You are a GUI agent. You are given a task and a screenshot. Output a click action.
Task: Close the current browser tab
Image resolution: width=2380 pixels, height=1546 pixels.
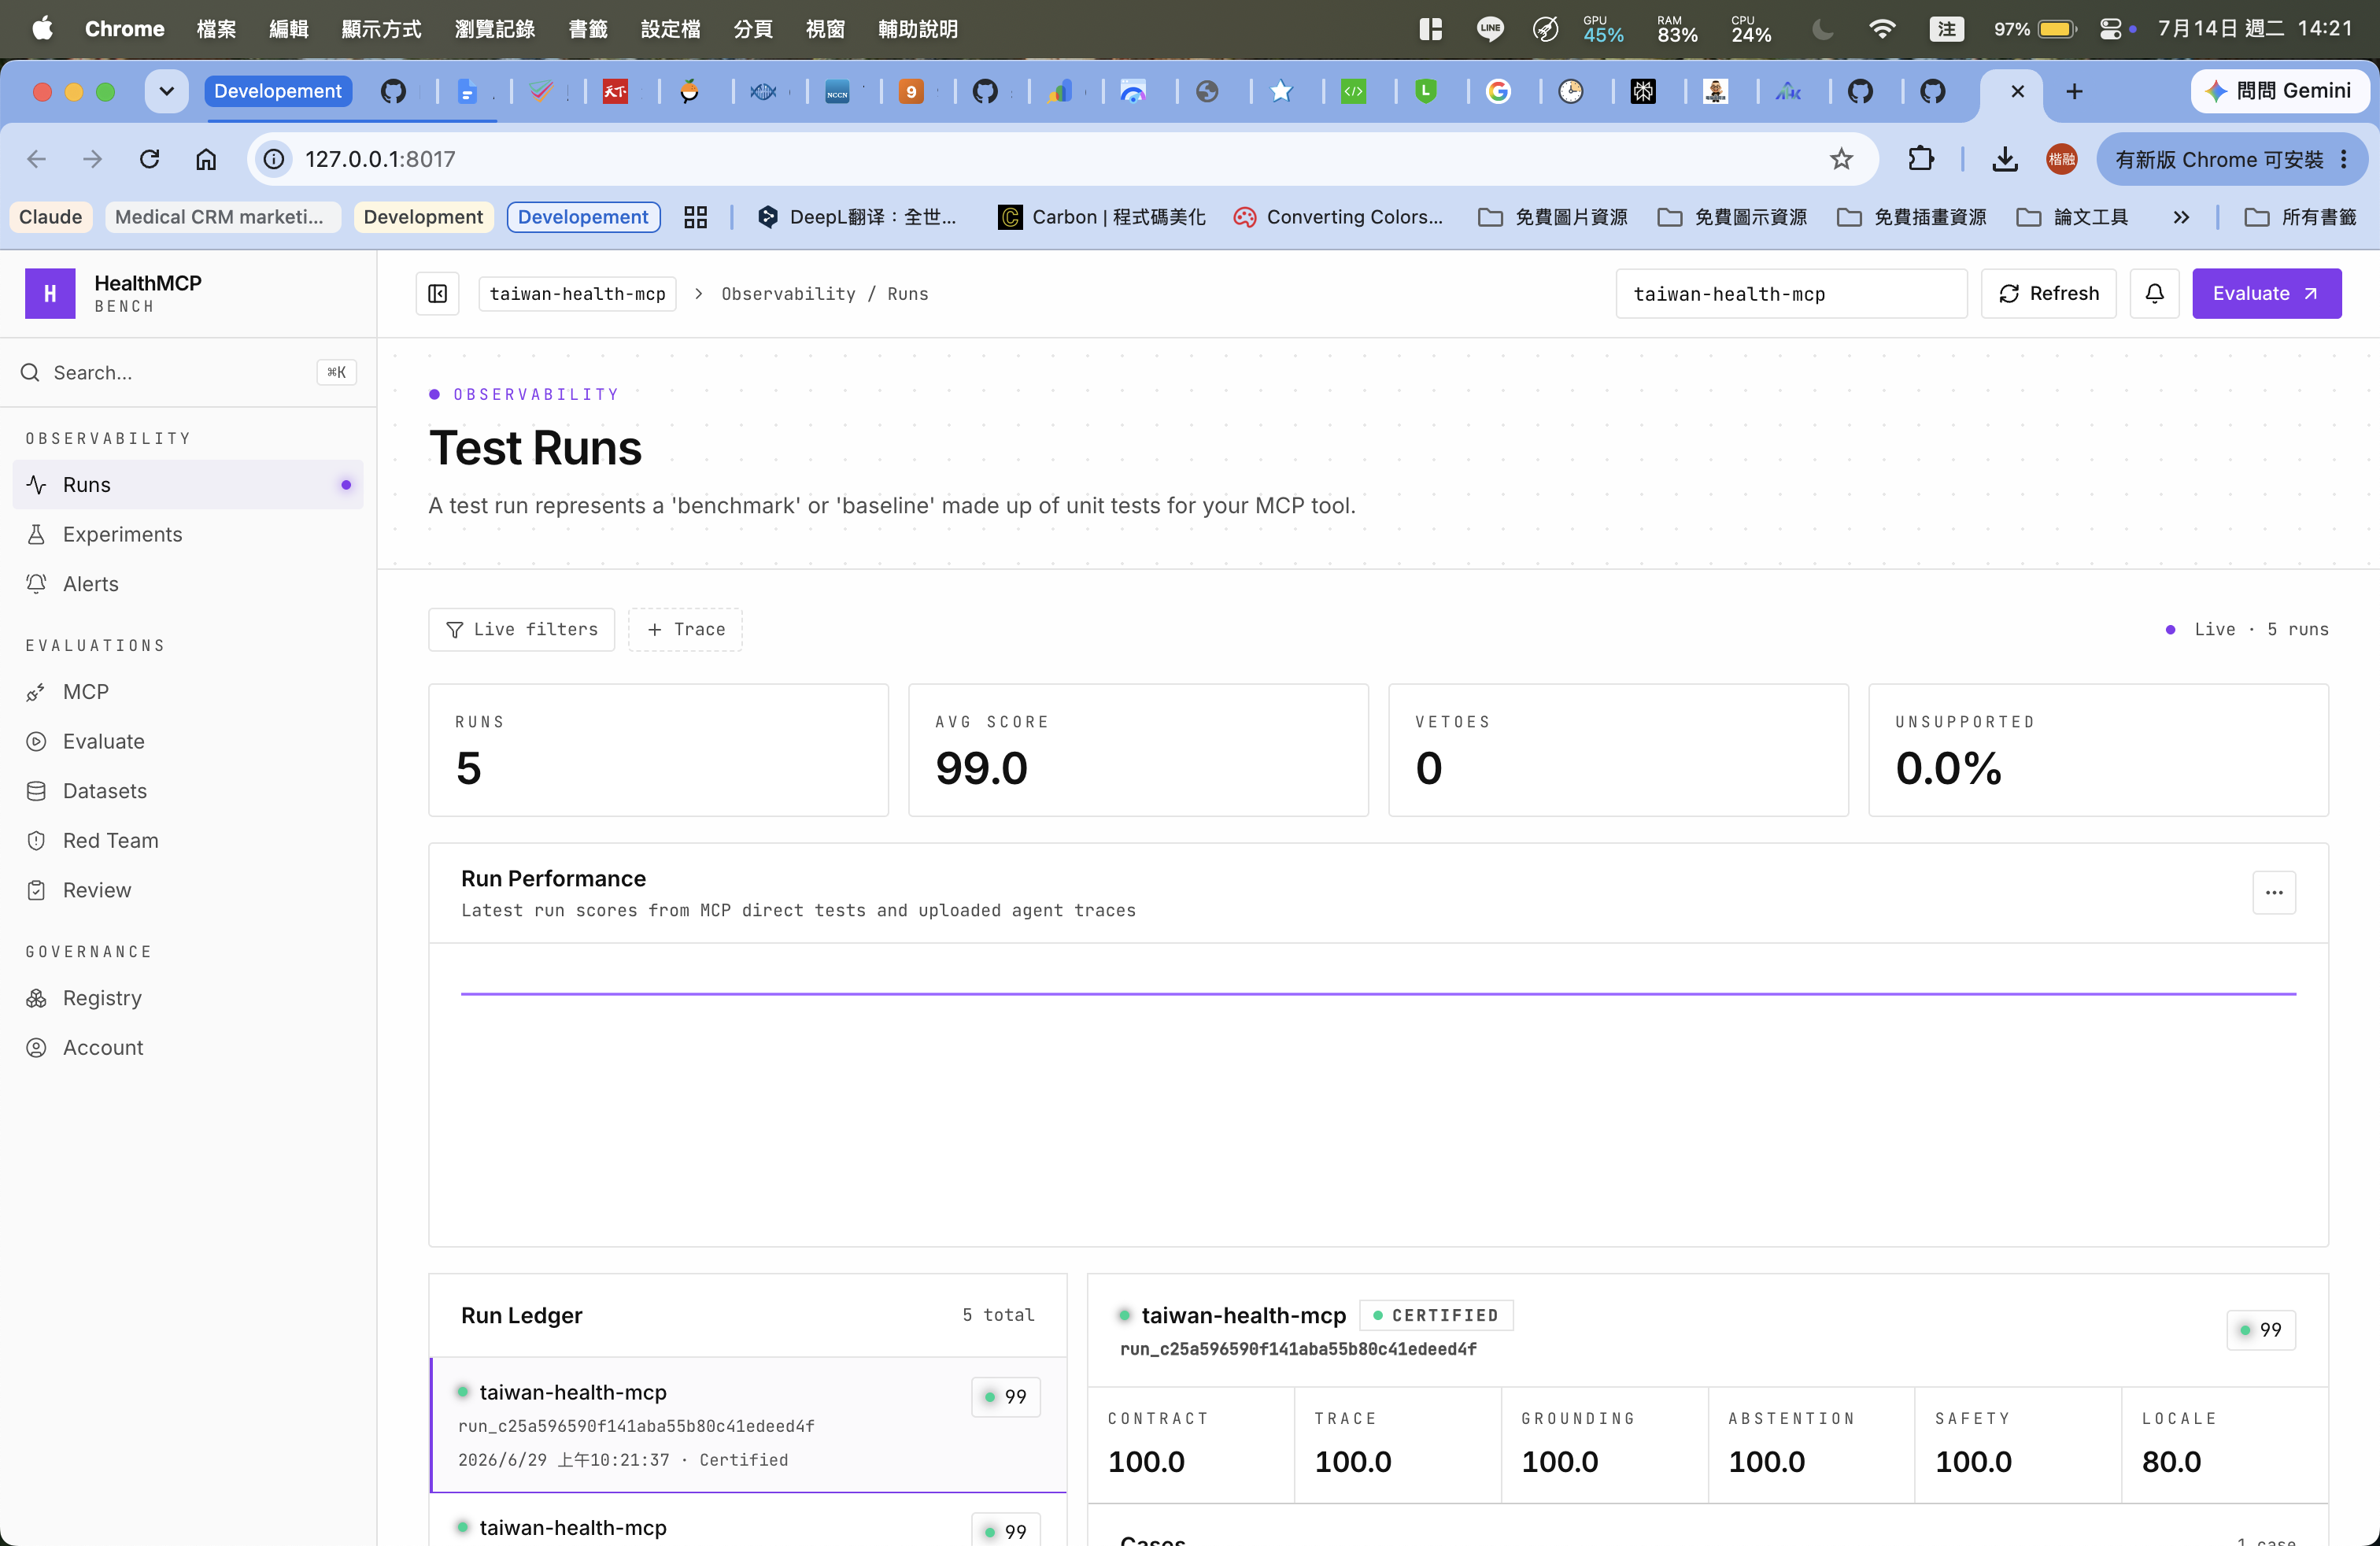tap(2017, 91)
